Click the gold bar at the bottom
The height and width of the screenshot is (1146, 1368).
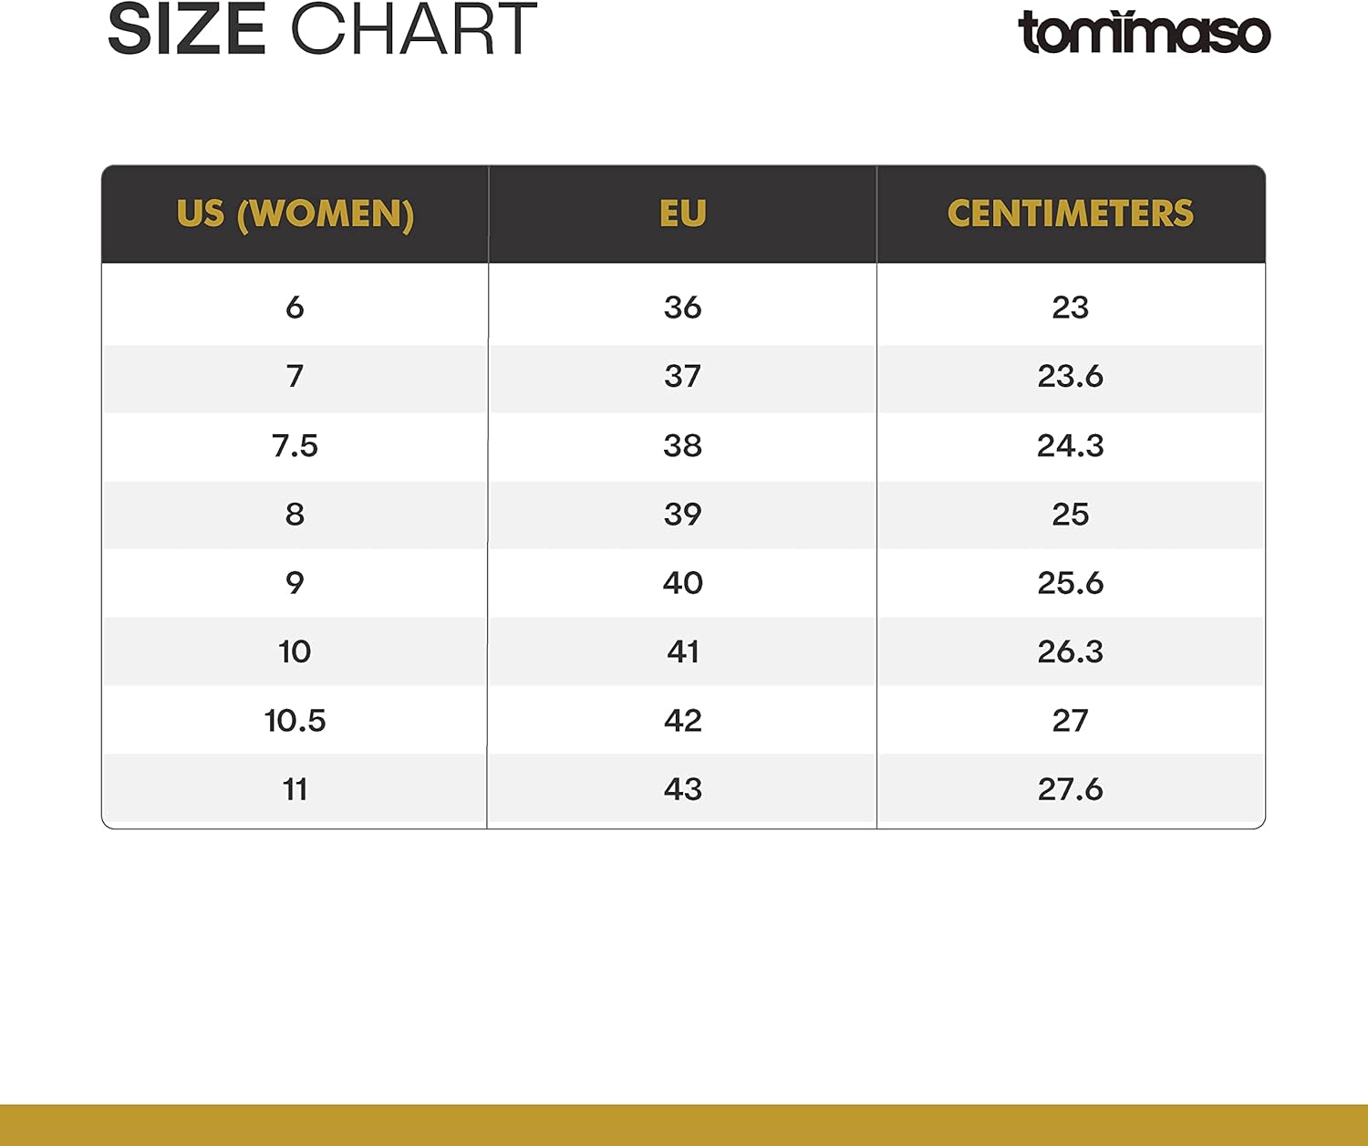point(684,1125)
